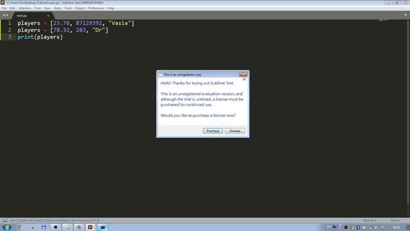Close the unregistered copy dialog

(243, 74)
